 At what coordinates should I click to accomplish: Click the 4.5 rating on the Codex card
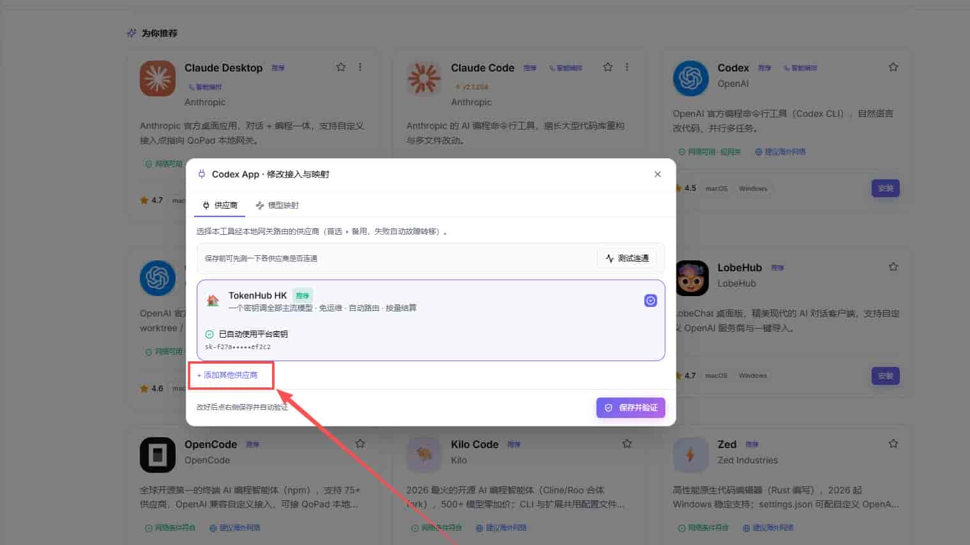686,188
